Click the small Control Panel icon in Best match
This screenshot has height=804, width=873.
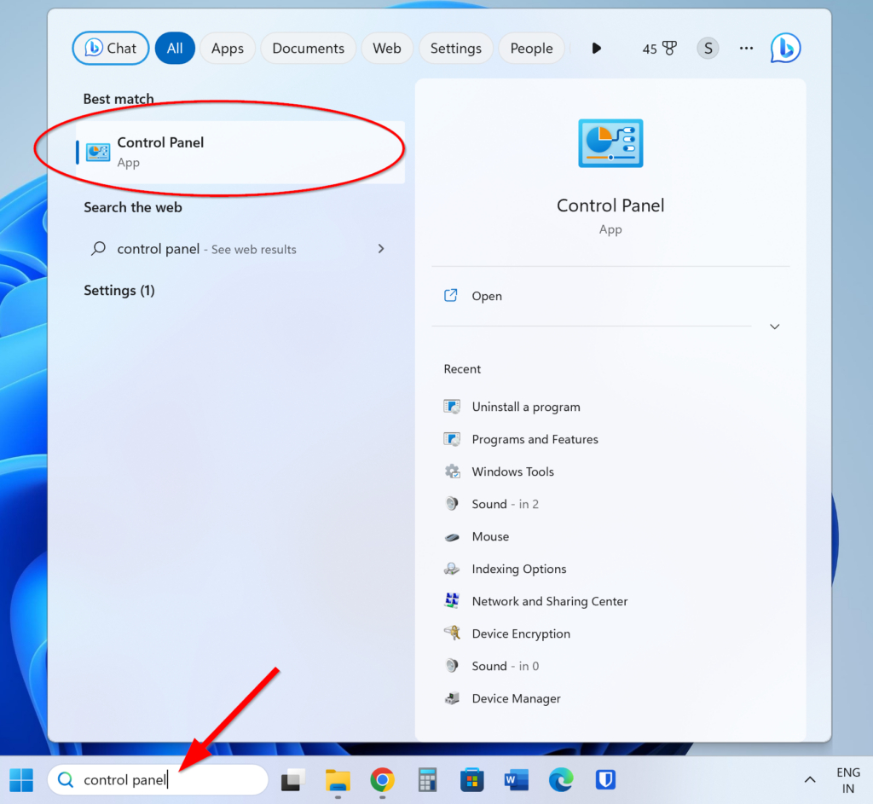tap(97, 152)
